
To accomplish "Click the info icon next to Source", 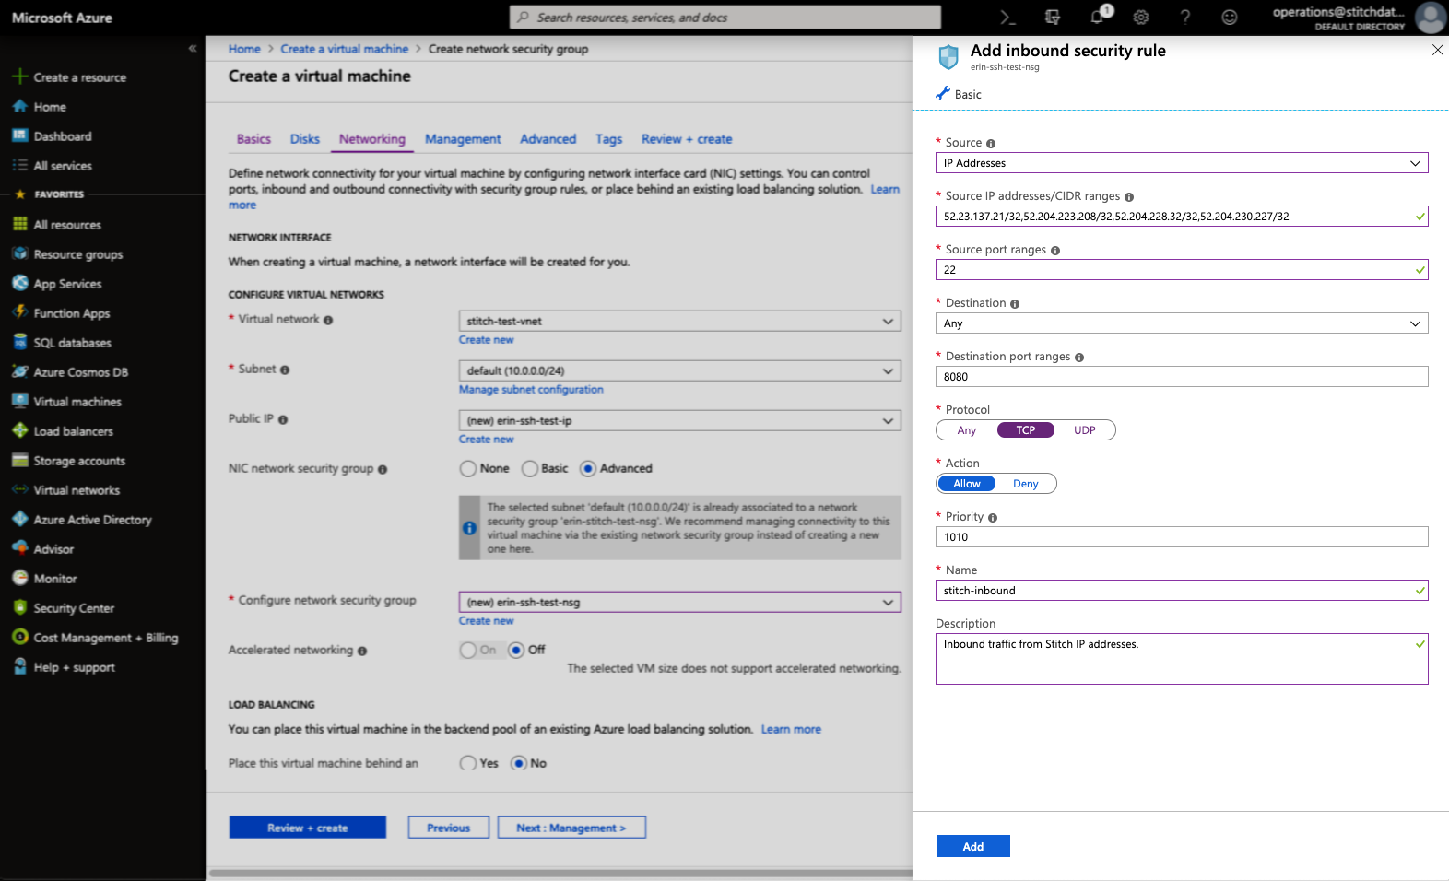I will click(x=991, y=144).
